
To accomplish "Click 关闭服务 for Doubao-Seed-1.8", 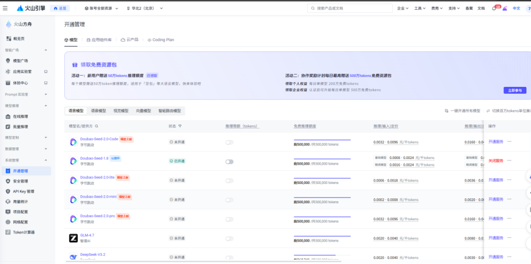I will click(x=496, y=160).
